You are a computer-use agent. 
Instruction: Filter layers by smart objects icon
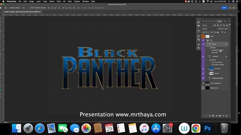[227, 25]
